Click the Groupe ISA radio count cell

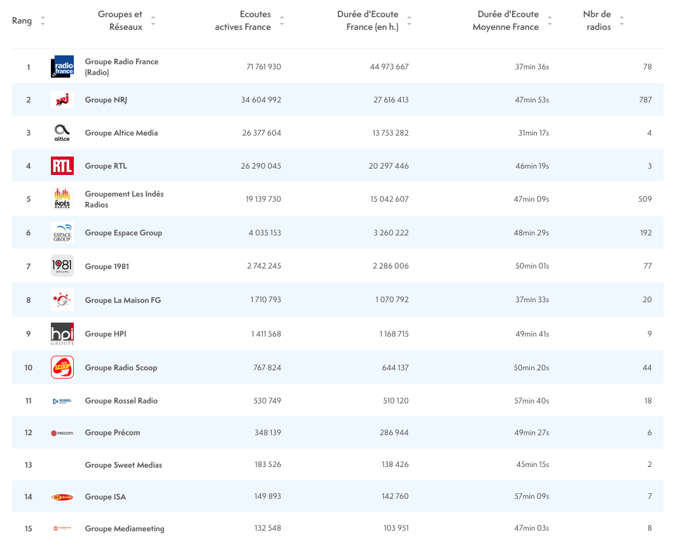(649, 496)
